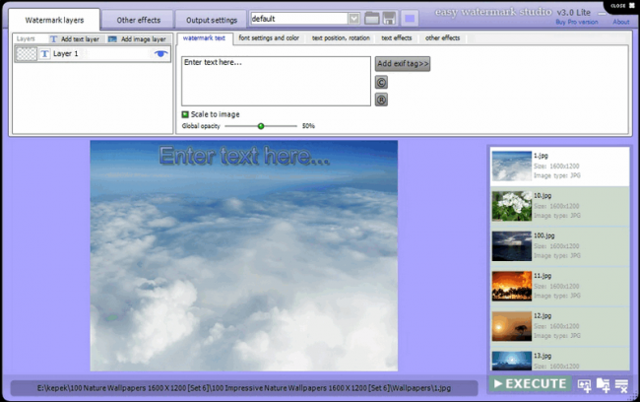Image resolution: width=640 pixels, height=402 pixels.
Task: Select the 1.jpg thumbnail in image list
Action: click(511, 167)
